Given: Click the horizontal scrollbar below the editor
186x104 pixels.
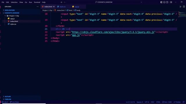Looking at the screenshot, I should (x=99, y=103).
